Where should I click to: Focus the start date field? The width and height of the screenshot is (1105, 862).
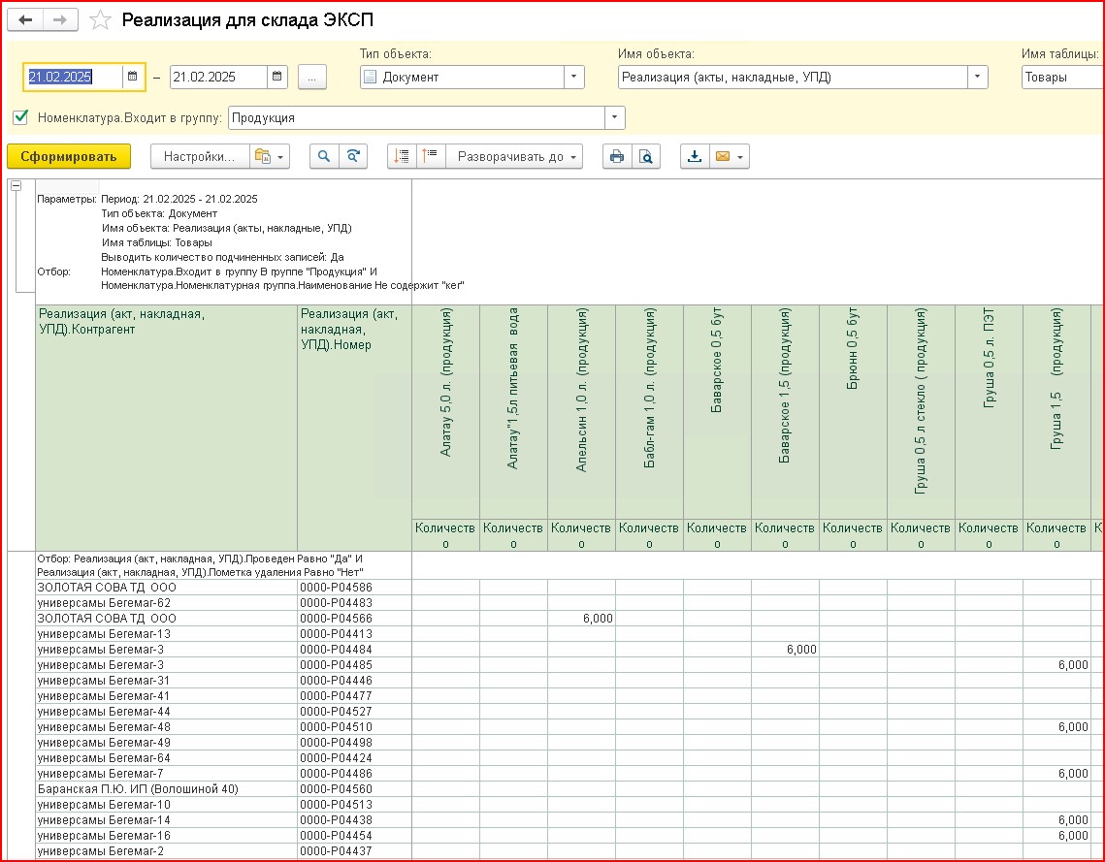(x=74, y=77)
